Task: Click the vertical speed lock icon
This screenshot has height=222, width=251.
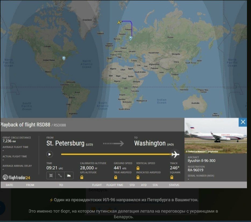Action: pyautogui.click(x=138, y=168)
